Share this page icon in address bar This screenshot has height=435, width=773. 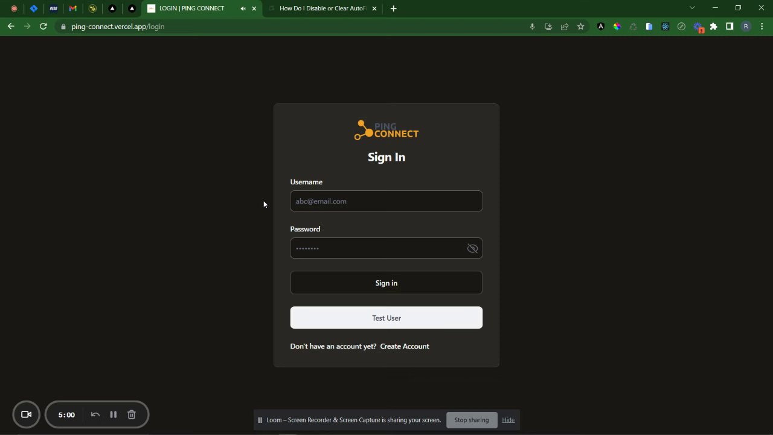pyautogui.click(x=565, y=27)
